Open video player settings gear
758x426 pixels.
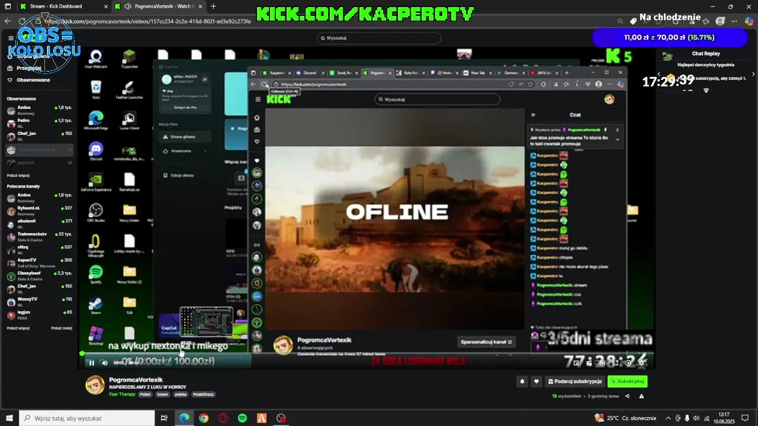point(641,363)
